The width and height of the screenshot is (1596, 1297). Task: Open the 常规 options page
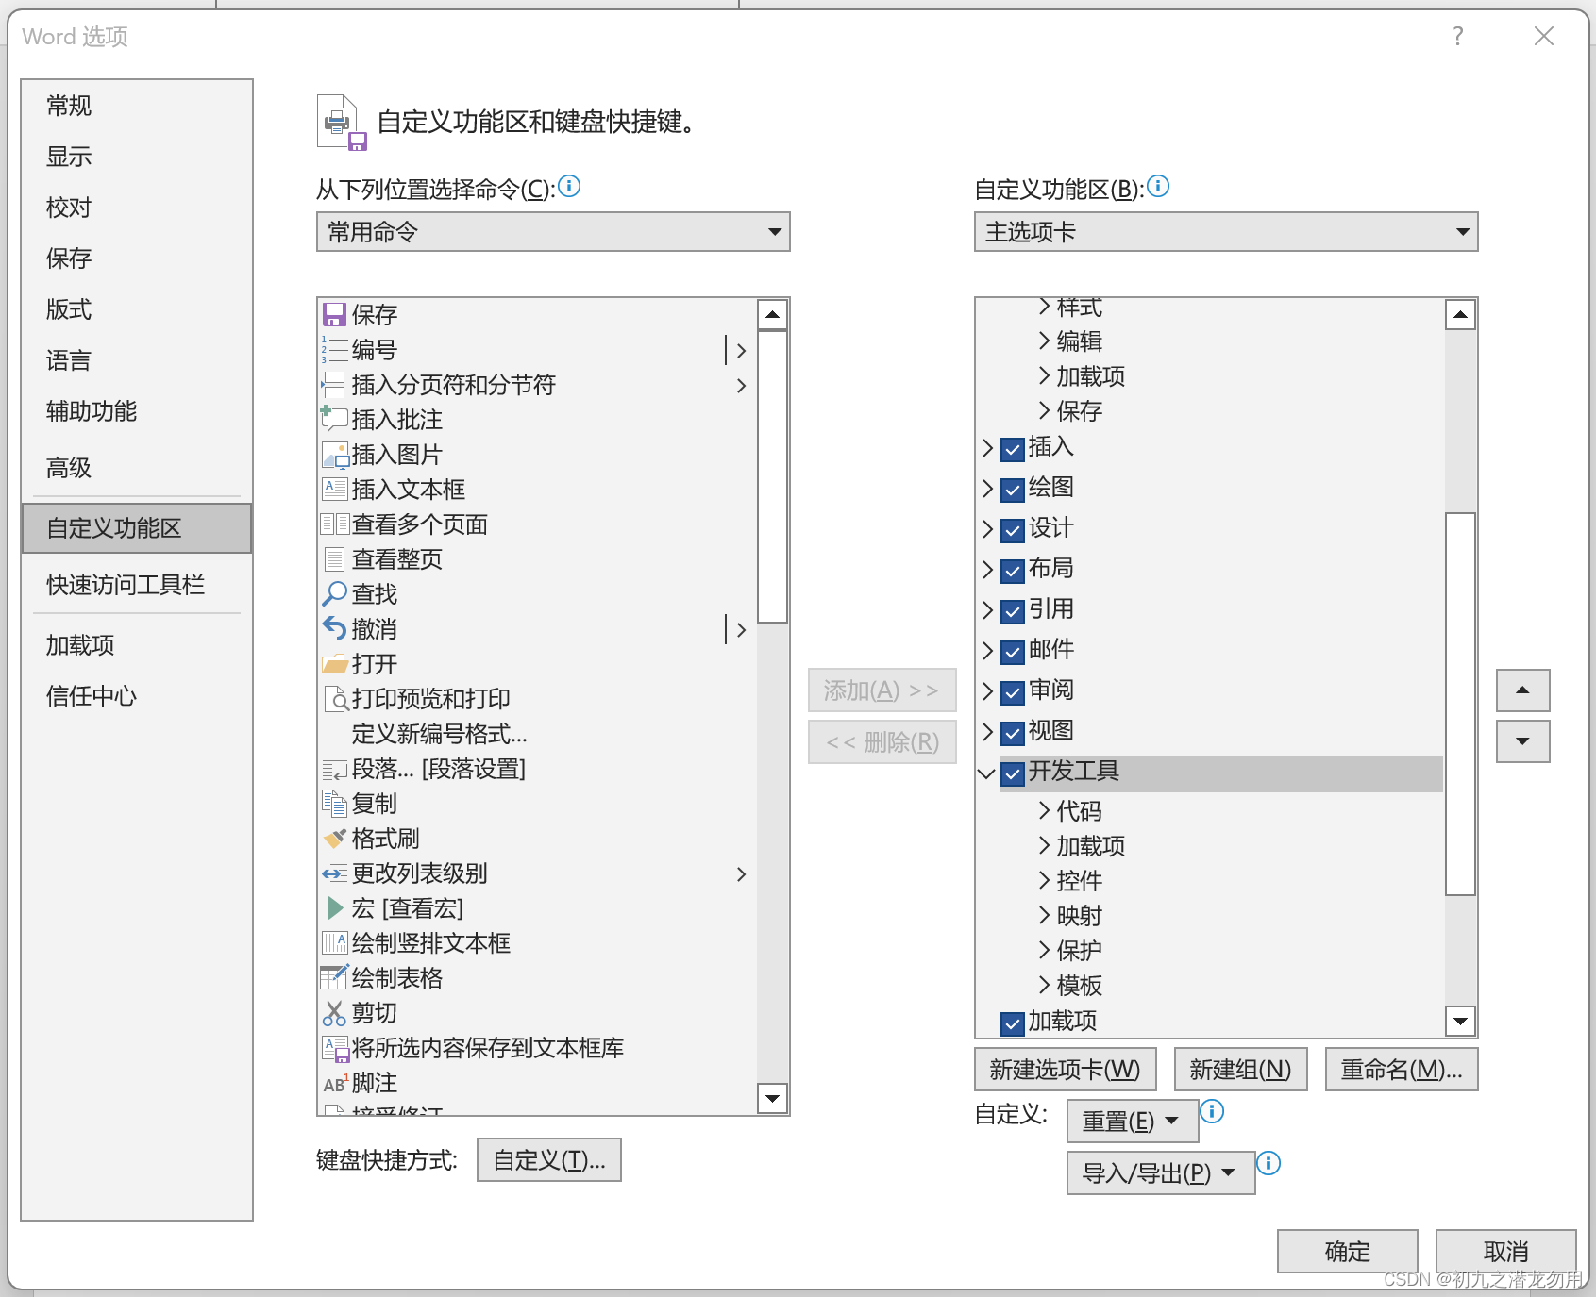[137, 106]
